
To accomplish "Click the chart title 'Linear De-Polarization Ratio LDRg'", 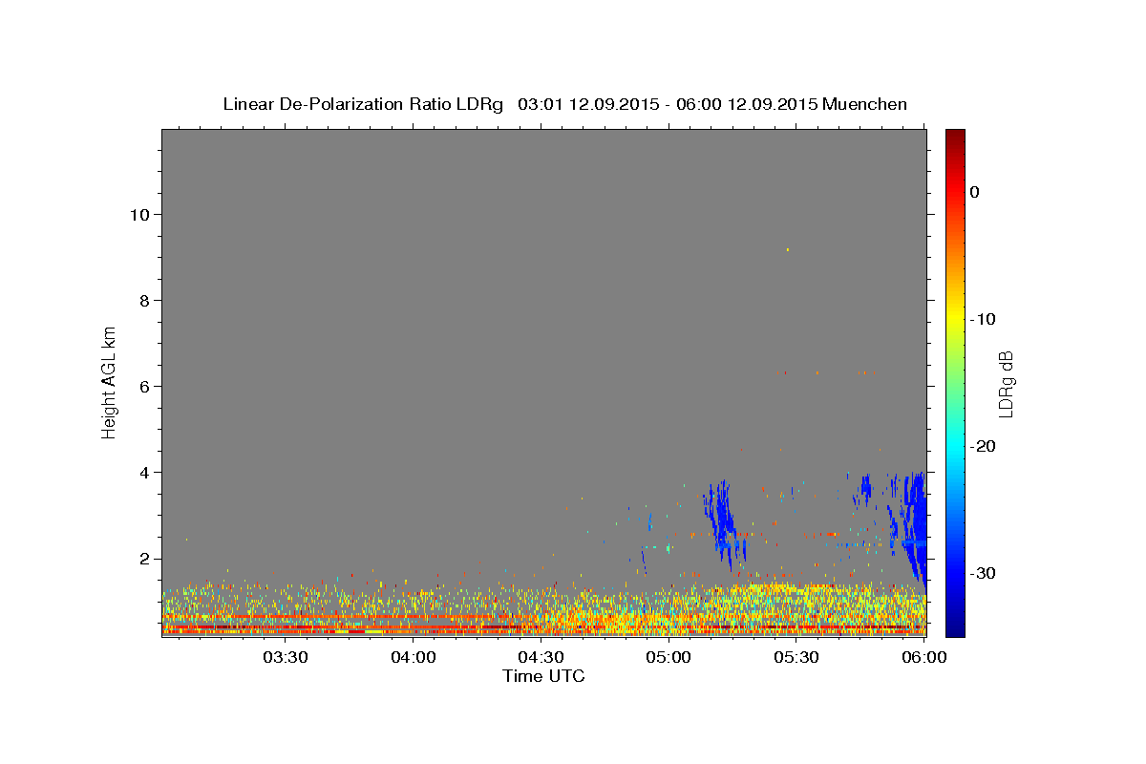I will click(363, 104).
